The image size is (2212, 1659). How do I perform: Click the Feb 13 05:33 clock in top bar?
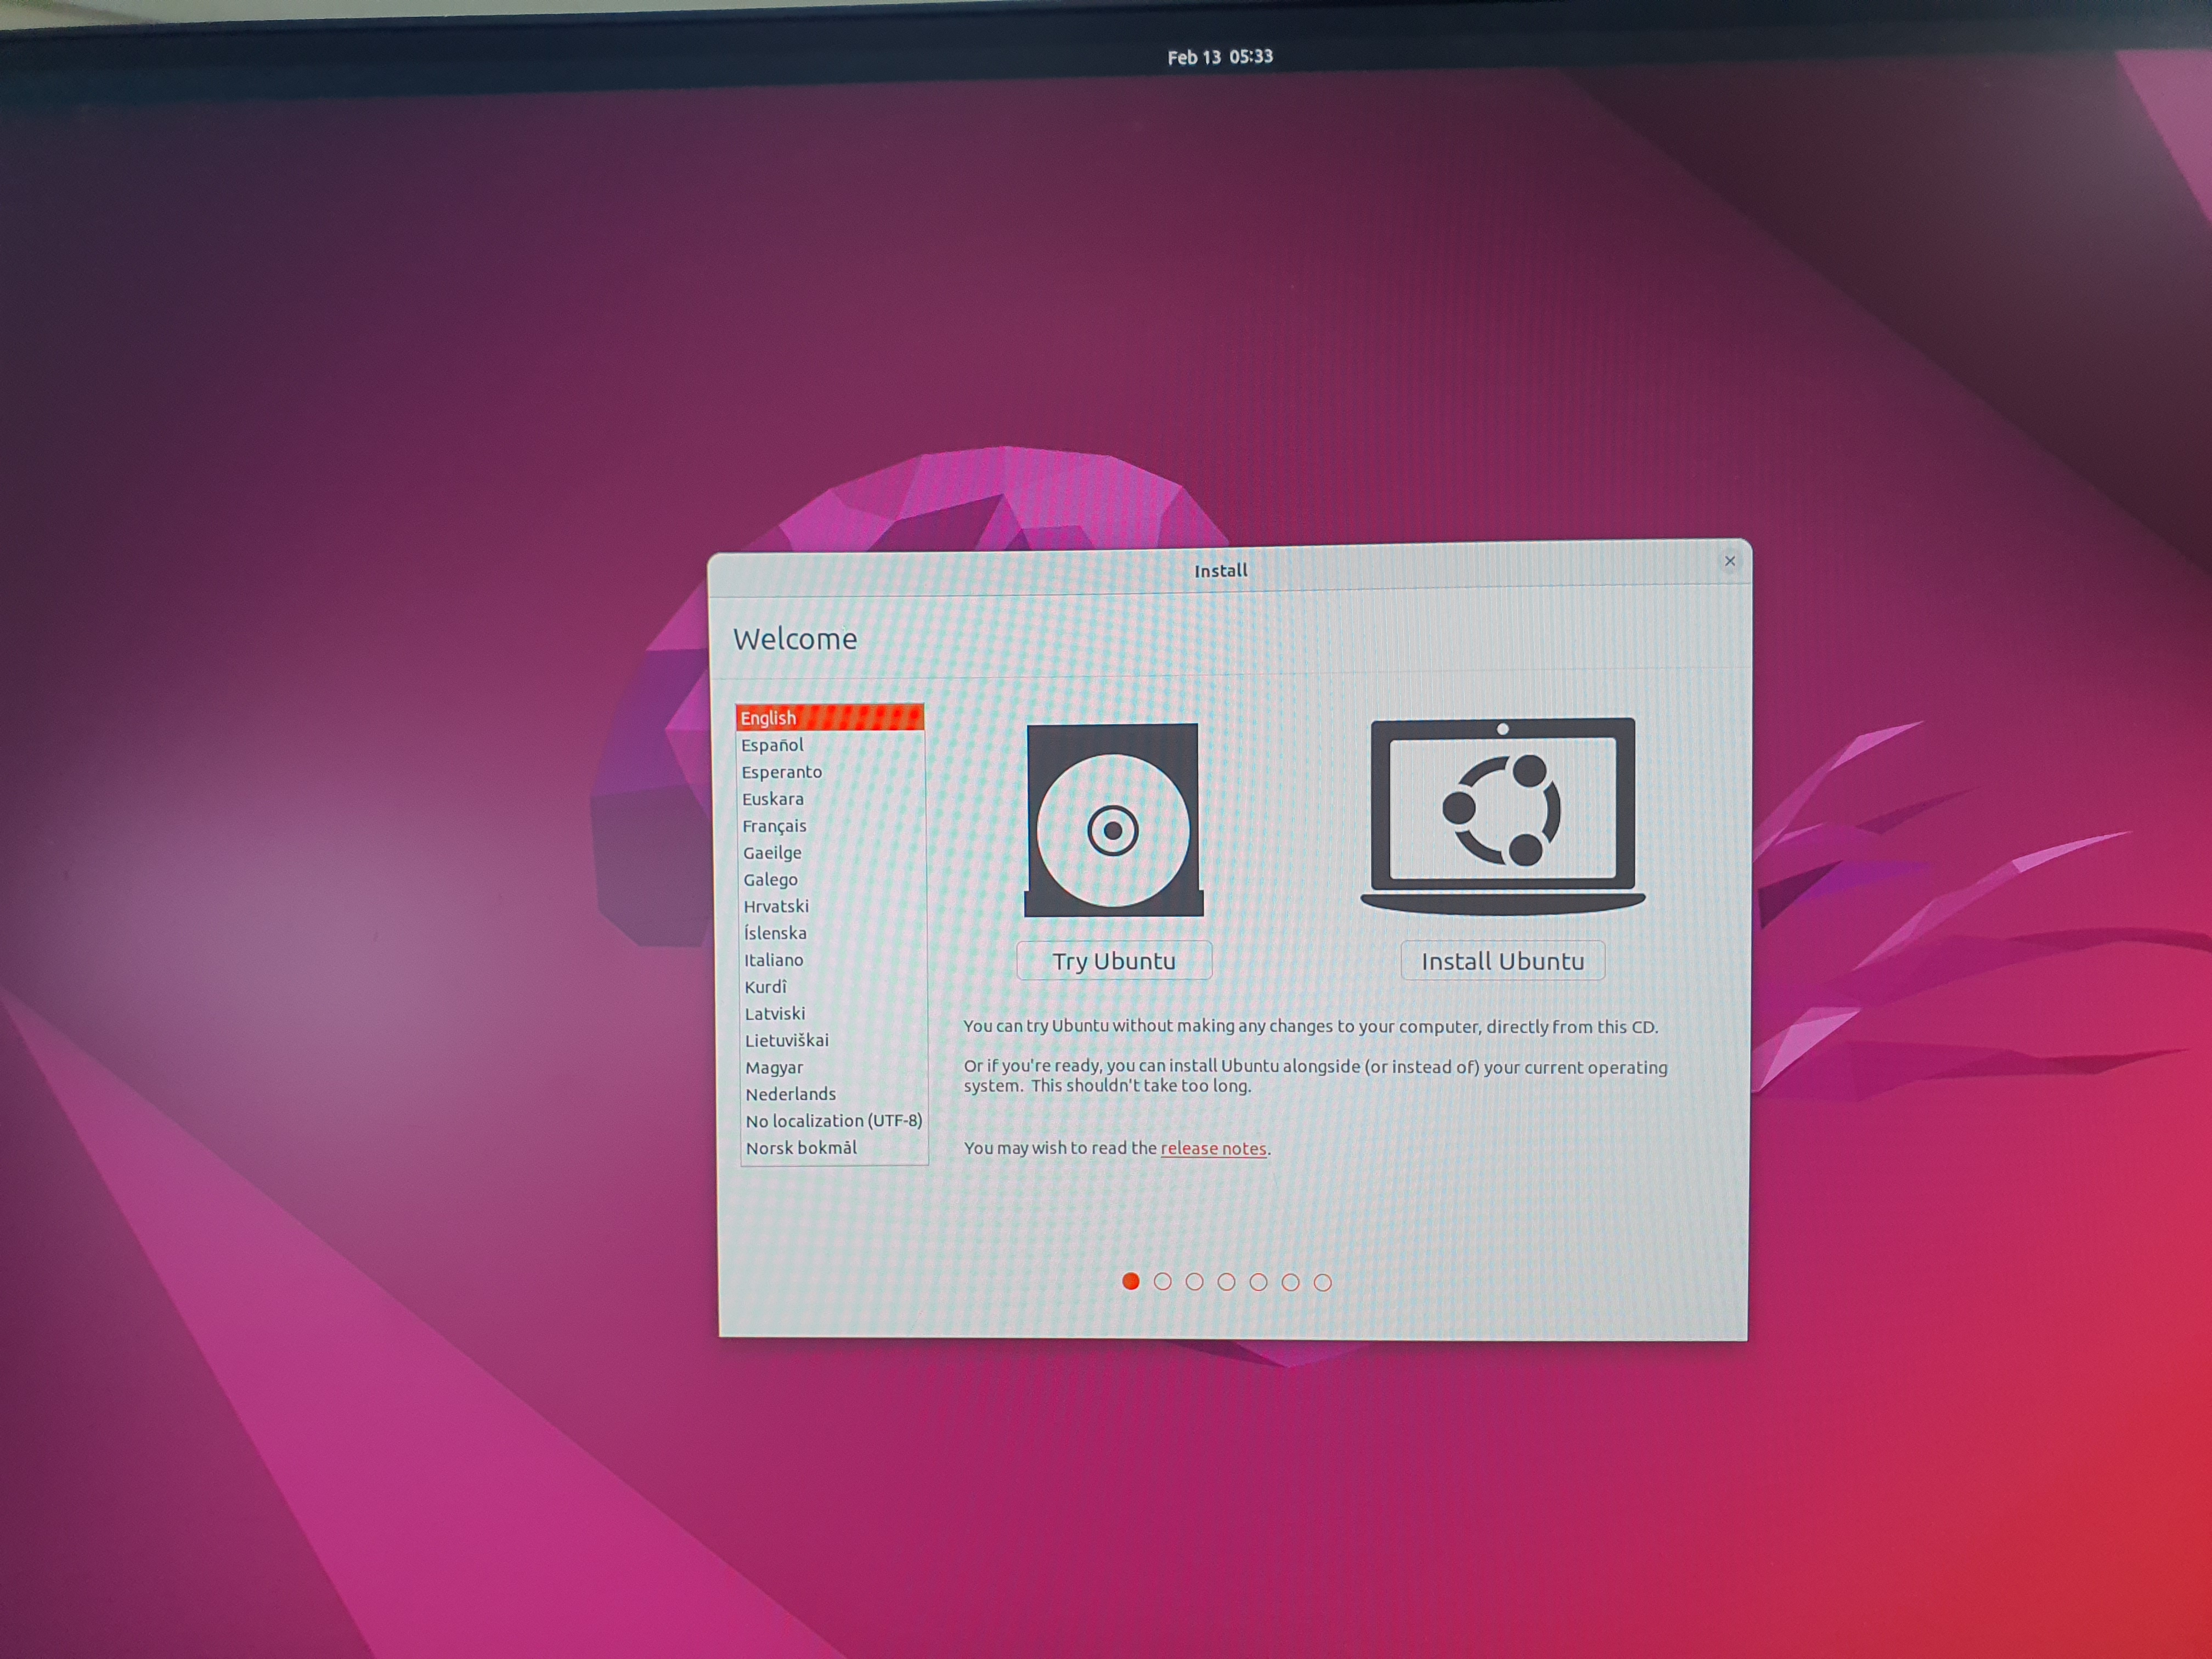(x=1220, y=57)
